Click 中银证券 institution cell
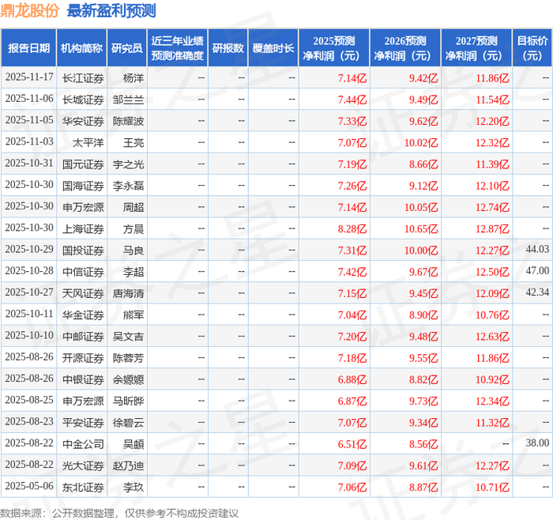Viewport: 553px width, 520px height. pos(83,379)
